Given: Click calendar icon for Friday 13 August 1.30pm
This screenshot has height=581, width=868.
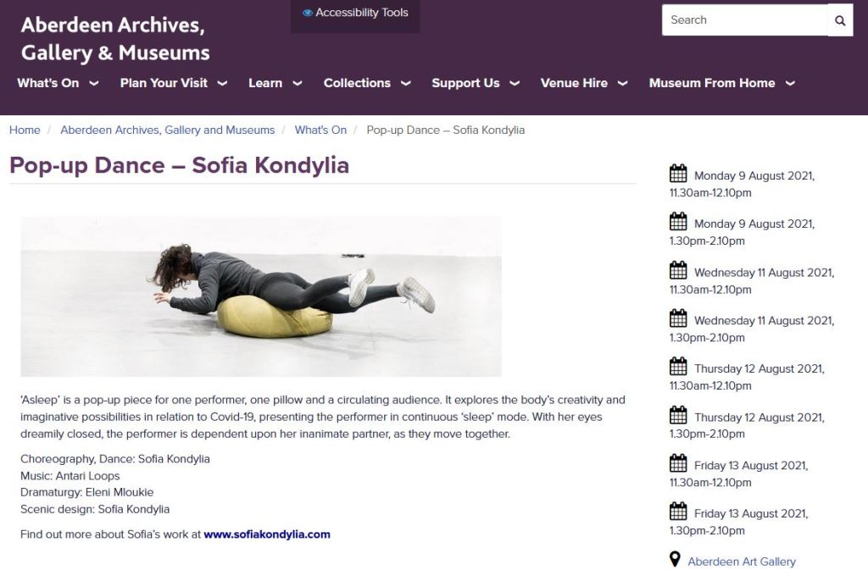Looking at the screenshot, I should pyautogui.click(x=678, y=511).
